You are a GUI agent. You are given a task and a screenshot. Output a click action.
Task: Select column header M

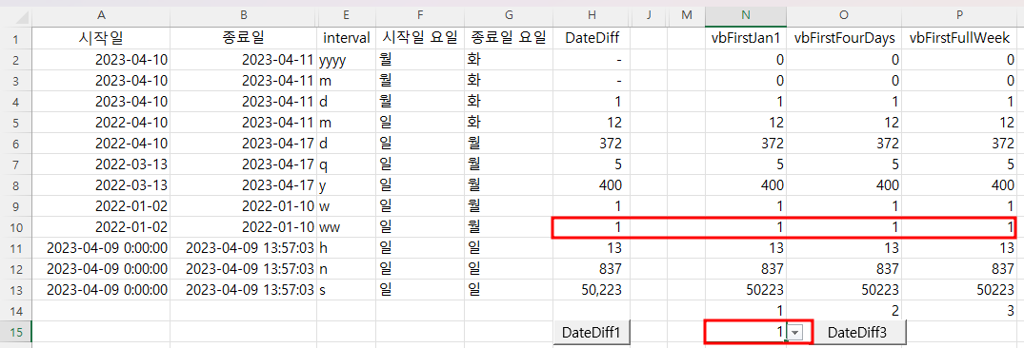click(x=687, y=15)
